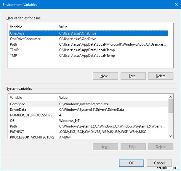Screen dimensions: 181x171
Task: Click system variables scroll up arrow
Action: [x=170, y=97]
